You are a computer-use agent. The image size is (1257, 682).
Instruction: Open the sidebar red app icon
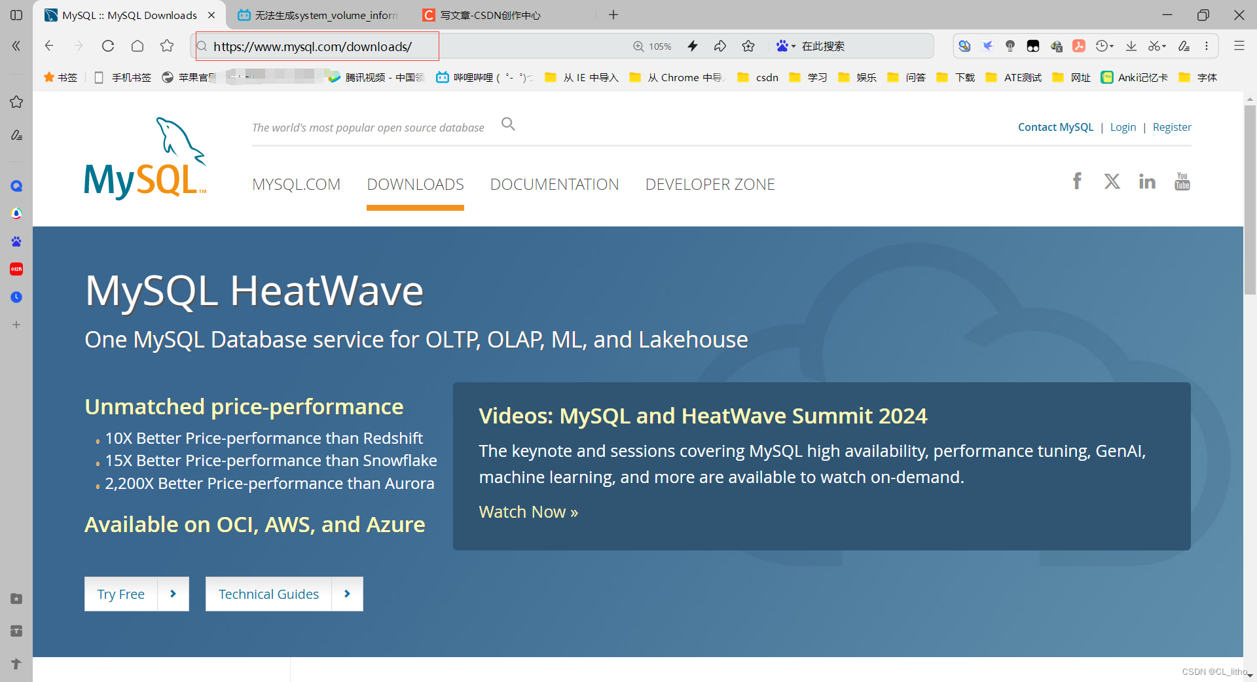(x=16, y=269)
